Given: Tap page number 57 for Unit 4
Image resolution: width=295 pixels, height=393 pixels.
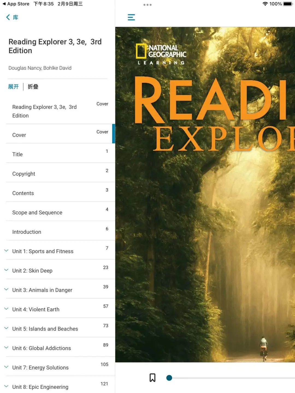Looking at the screenshot, I should click(106, 306).
